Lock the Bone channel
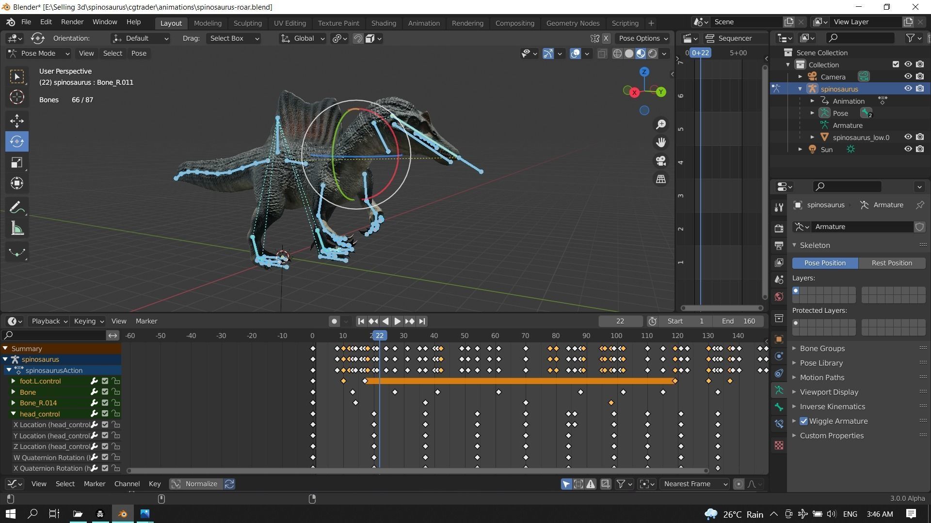Screen dimensions: 931x523 (x=115, y=392)
